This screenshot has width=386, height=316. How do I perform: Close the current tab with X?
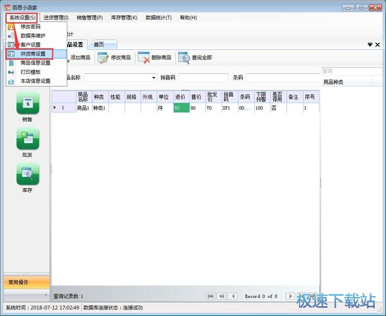[x=377, y=45]
